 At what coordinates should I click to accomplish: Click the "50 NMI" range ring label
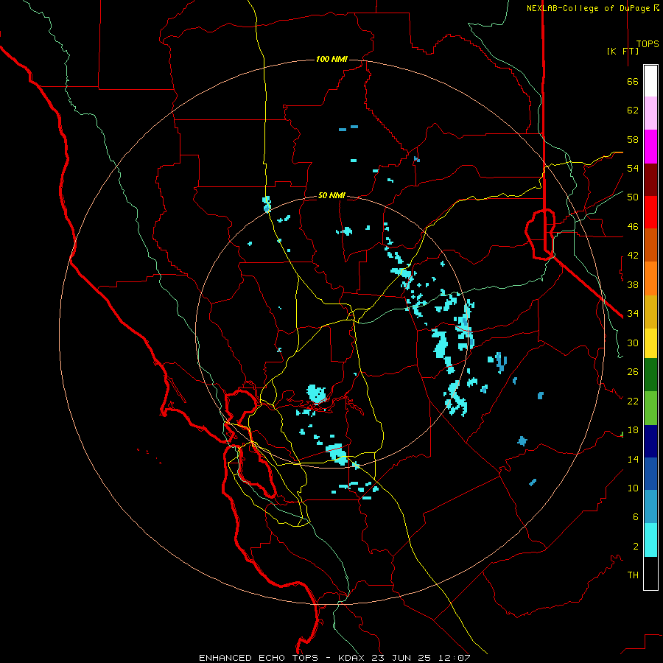click(x=331, y=196)
